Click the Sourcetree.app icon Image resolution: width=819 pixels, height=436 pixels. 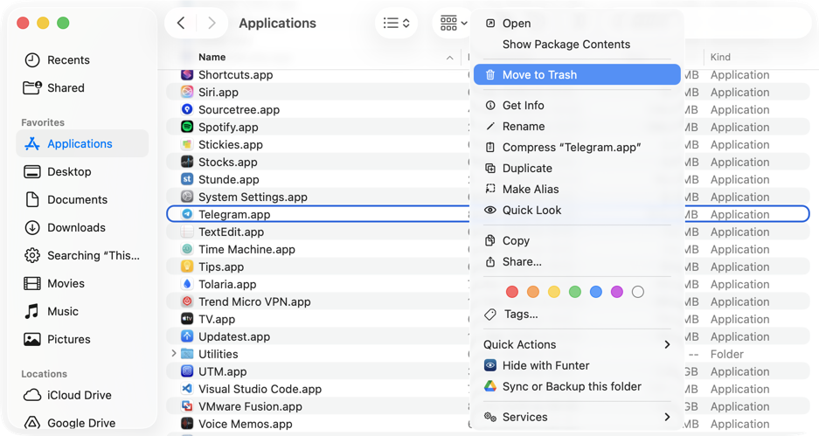[187, 109]
